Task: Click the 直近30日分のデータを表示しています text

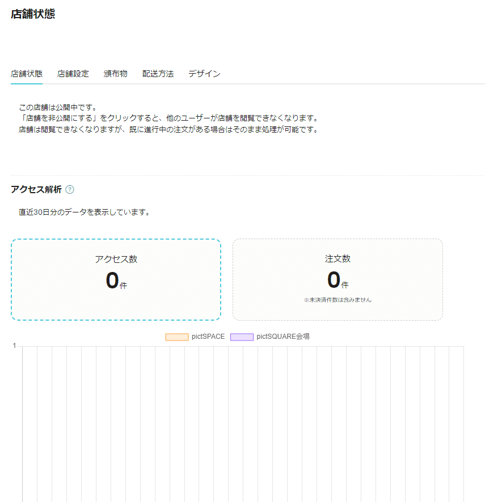Action: [x=85, y=212]
